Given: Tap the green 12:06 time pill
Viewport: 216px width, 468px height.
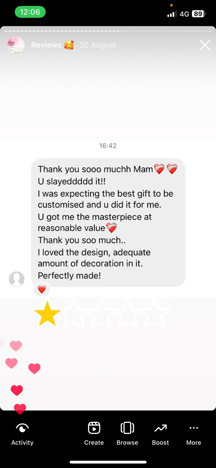Looking at the screenshot, I should 30,12.
